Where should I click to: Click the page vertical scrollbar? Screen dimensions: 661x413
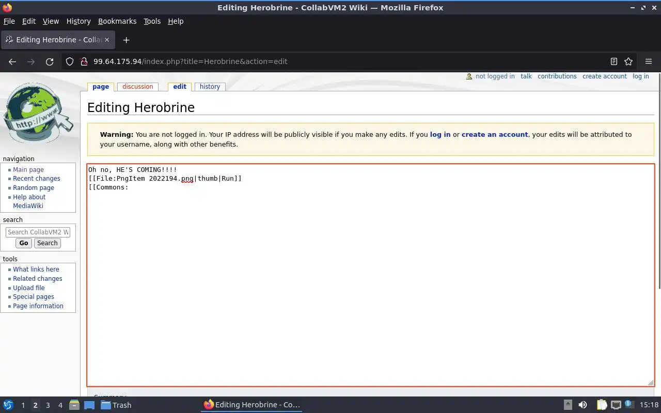(x=658, y=181)
